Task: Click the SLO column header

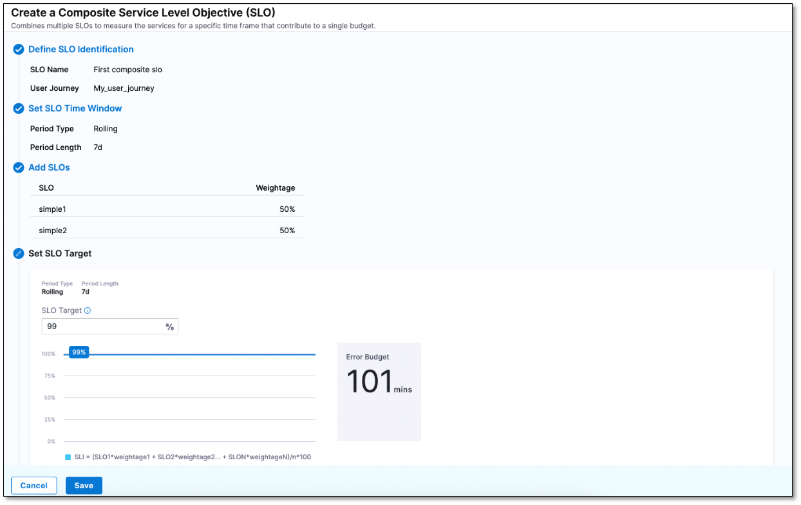Action: [46, 188]
